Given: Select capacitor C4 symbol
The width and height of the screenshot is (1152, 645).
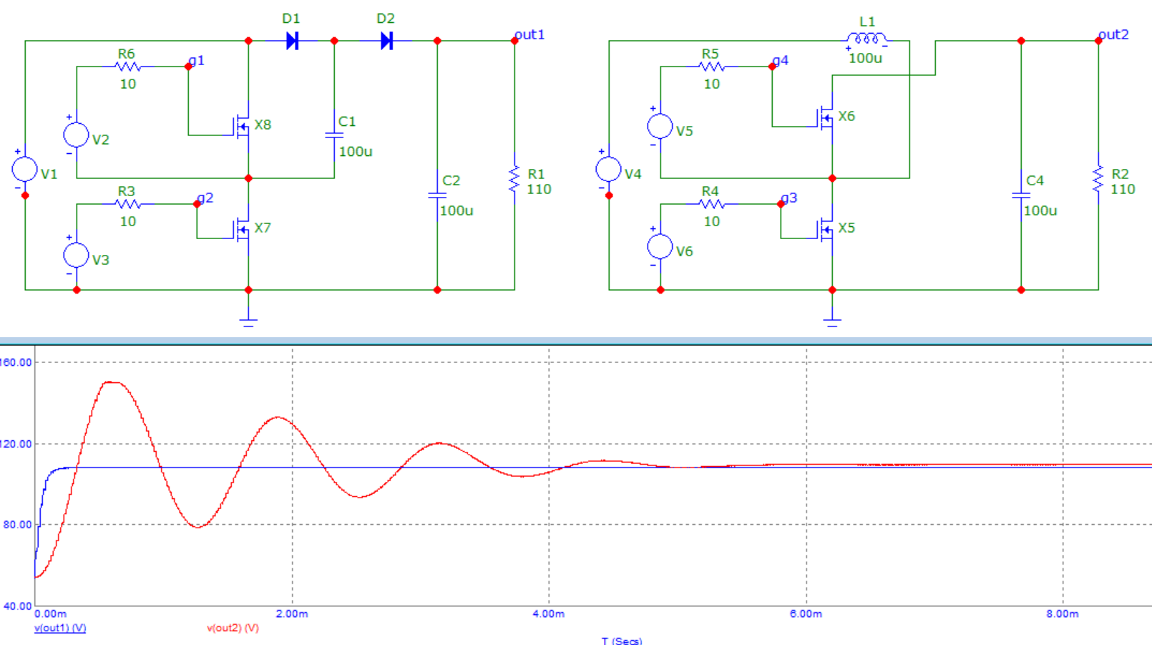Looking at the screenshot, I should point(1021,195).
